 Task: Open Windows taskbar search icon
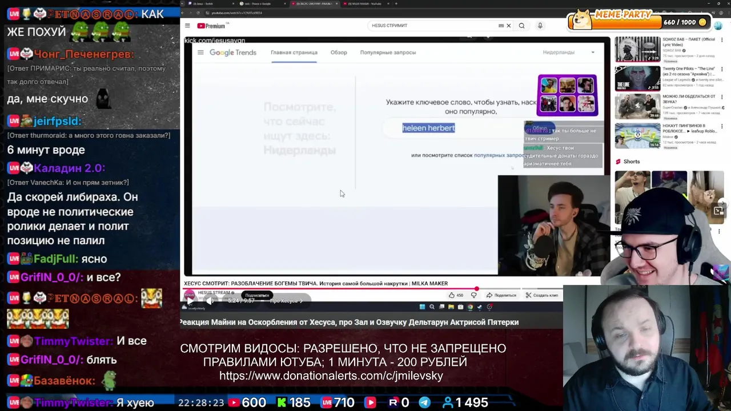(x=432, y=307)
